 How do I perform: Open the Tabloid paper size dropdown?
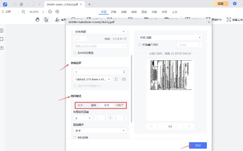[x=93, y=79]
